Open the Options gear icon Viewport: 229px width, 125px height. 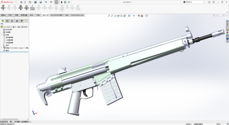[x=69, y=2]
